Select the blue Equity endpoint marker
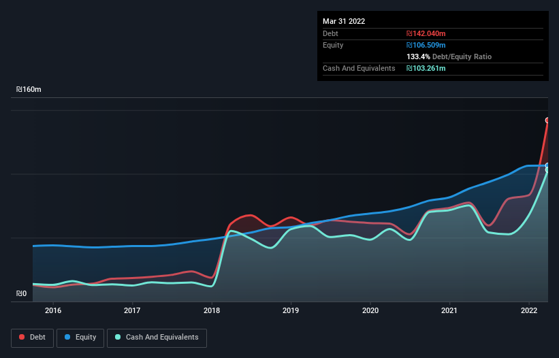This screenshot has width=559, height=358. 547,165
